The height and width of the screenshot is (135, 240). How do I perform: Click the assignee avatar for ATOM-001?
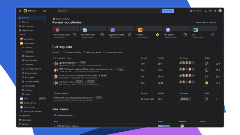click(x=182, y=126)
